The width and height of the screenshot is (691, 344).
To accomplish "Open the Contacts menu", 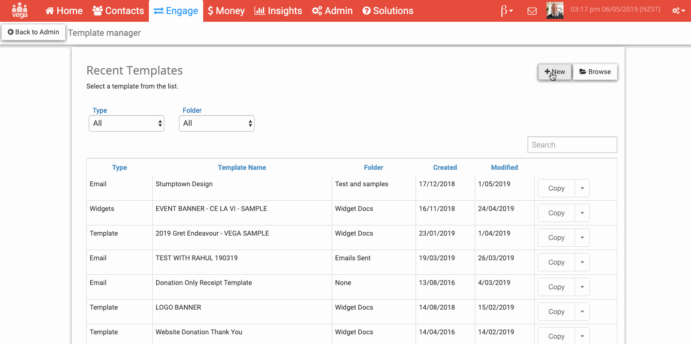I will tap(118, 11).
